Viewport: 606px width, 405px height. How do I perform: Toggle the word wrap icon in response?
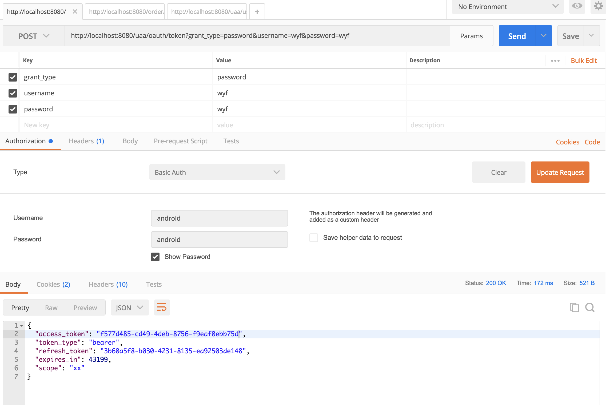pyautogui.click(x=162, y=307)
